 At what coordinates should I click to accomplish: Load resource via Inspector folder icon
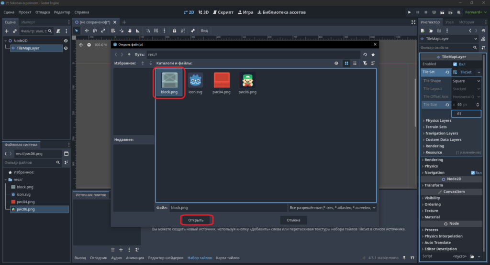pos(431,31)
